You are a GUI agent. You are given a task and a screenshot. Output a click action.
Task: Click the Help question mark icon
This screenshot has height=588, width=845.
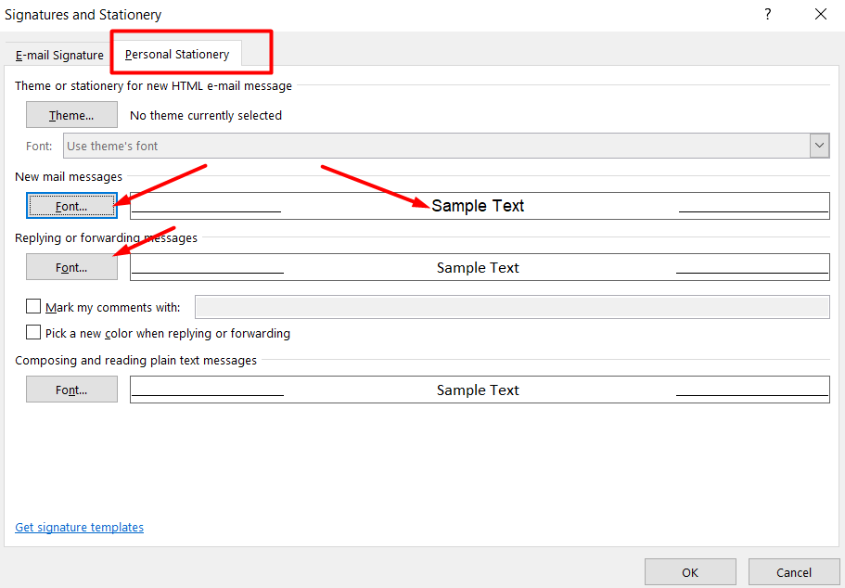[x=767, y=14]
